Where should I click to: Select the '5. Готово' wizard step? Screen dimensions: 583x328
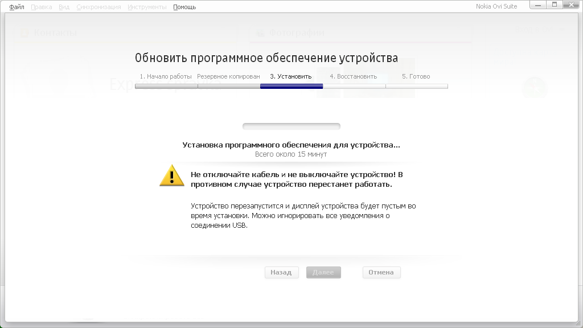click(x=416, y=76)
